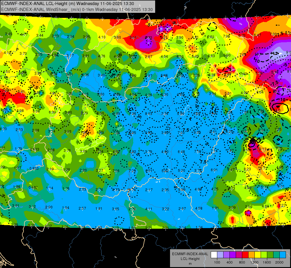Click the grid value 3.44
The height and width of the screenshot is (268, 291).
pos(40,35)
